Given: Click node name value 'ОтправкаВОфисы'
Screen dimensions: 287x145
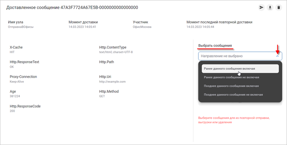Looking at the screenshot, I should pyautogui.click(x=20, y=27).
